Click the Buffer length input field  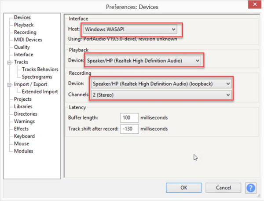[x=129, y=118]
